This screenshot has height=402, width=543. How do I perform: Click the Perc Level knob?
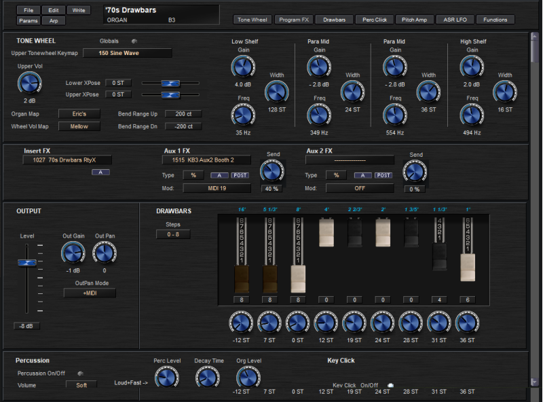[x=166, y=377]
